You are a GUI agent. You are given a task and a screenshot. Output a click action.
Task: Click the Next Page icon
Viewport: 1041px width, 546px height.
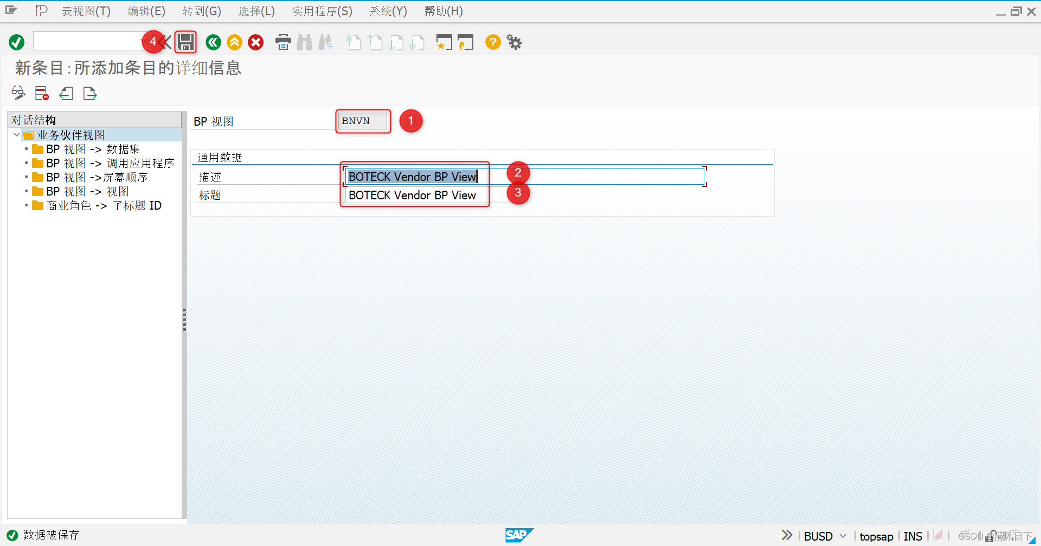coord(396,42)
